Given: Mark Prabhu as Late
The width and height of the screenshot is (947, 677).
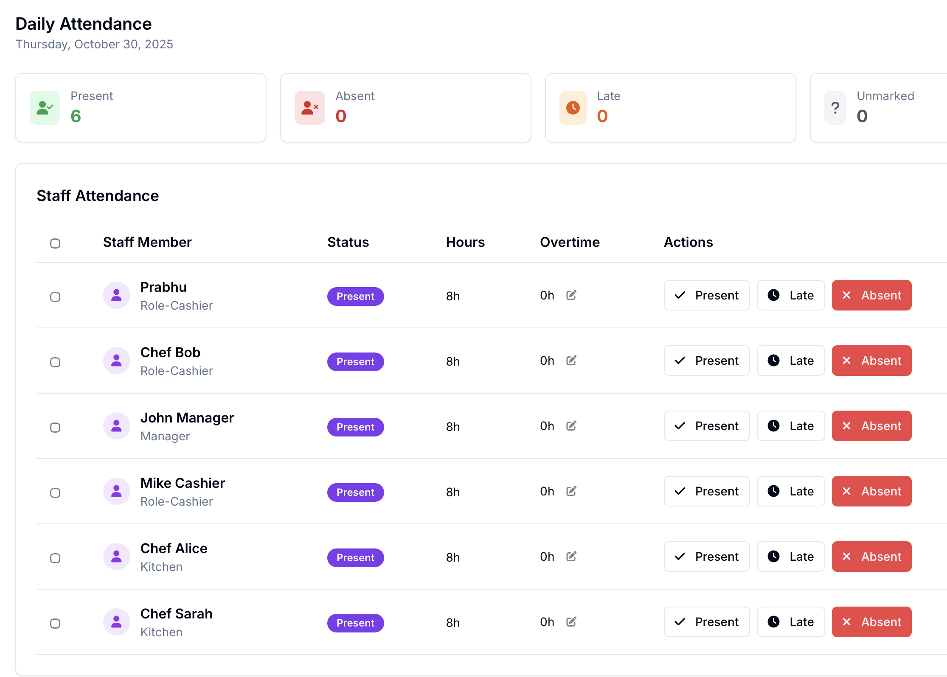Looking at the screenshot, I should click(x=791, y=295).
